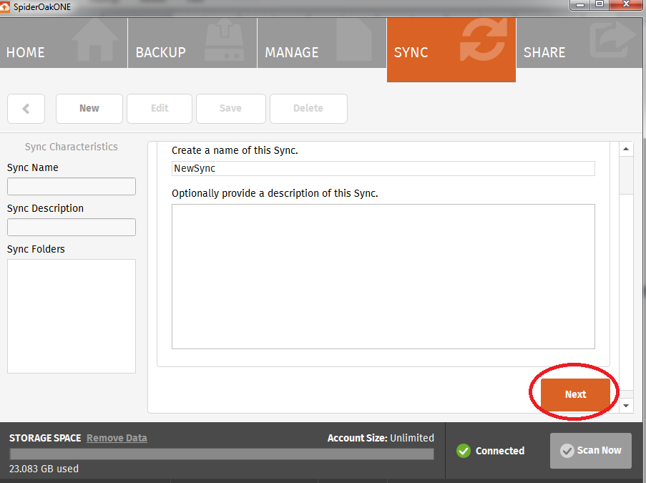Go to the MANAGE tab
Viewport: 646px width, 483px height.
322,43
